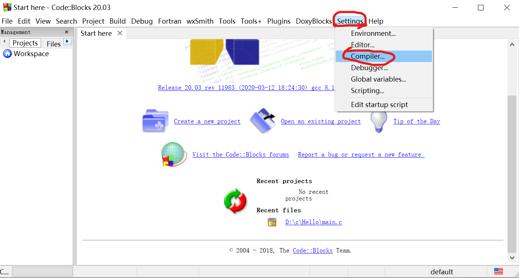519x278 pixels.
Task: Click the No recent projects text
Action: click(307, 195)
